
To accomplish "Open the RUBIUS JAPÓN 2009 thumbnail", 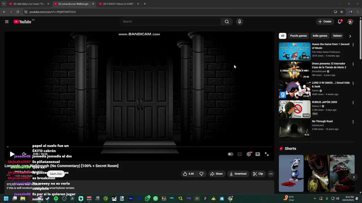I will pos(295,109).
